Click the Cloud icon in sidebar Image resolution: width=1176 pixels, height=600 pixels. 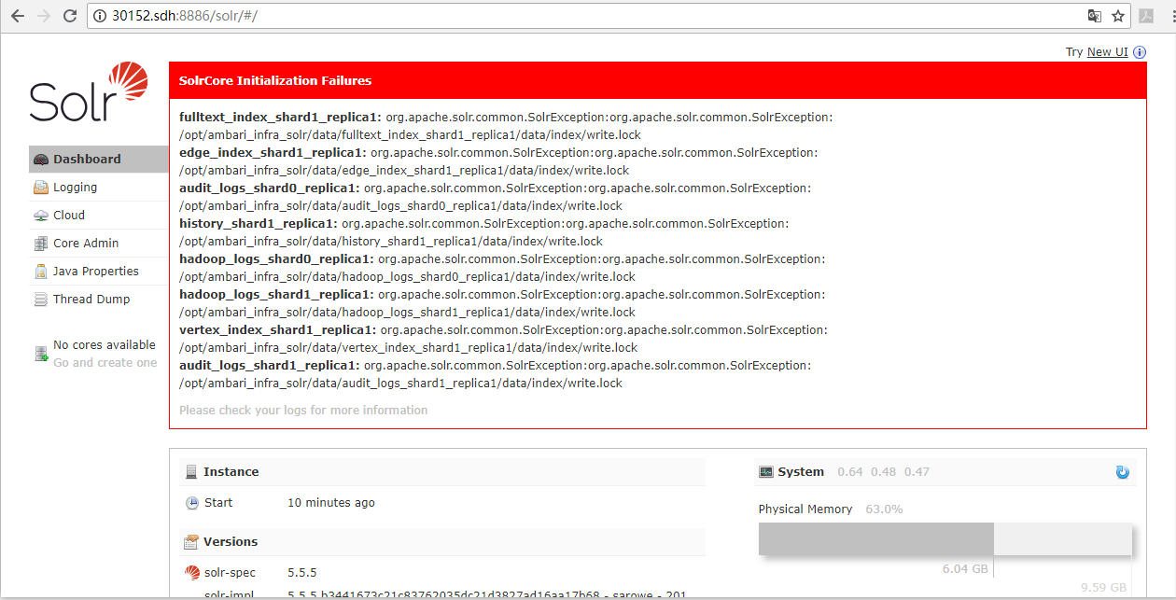pyautogui.click(x=41, y=216)
